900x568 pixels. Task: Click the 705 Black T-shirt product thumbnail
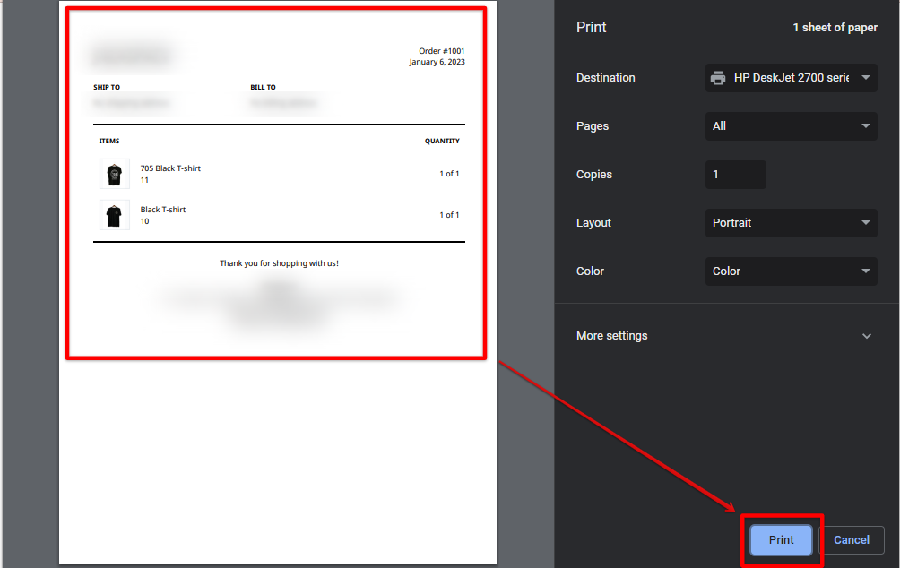[115, 172]
